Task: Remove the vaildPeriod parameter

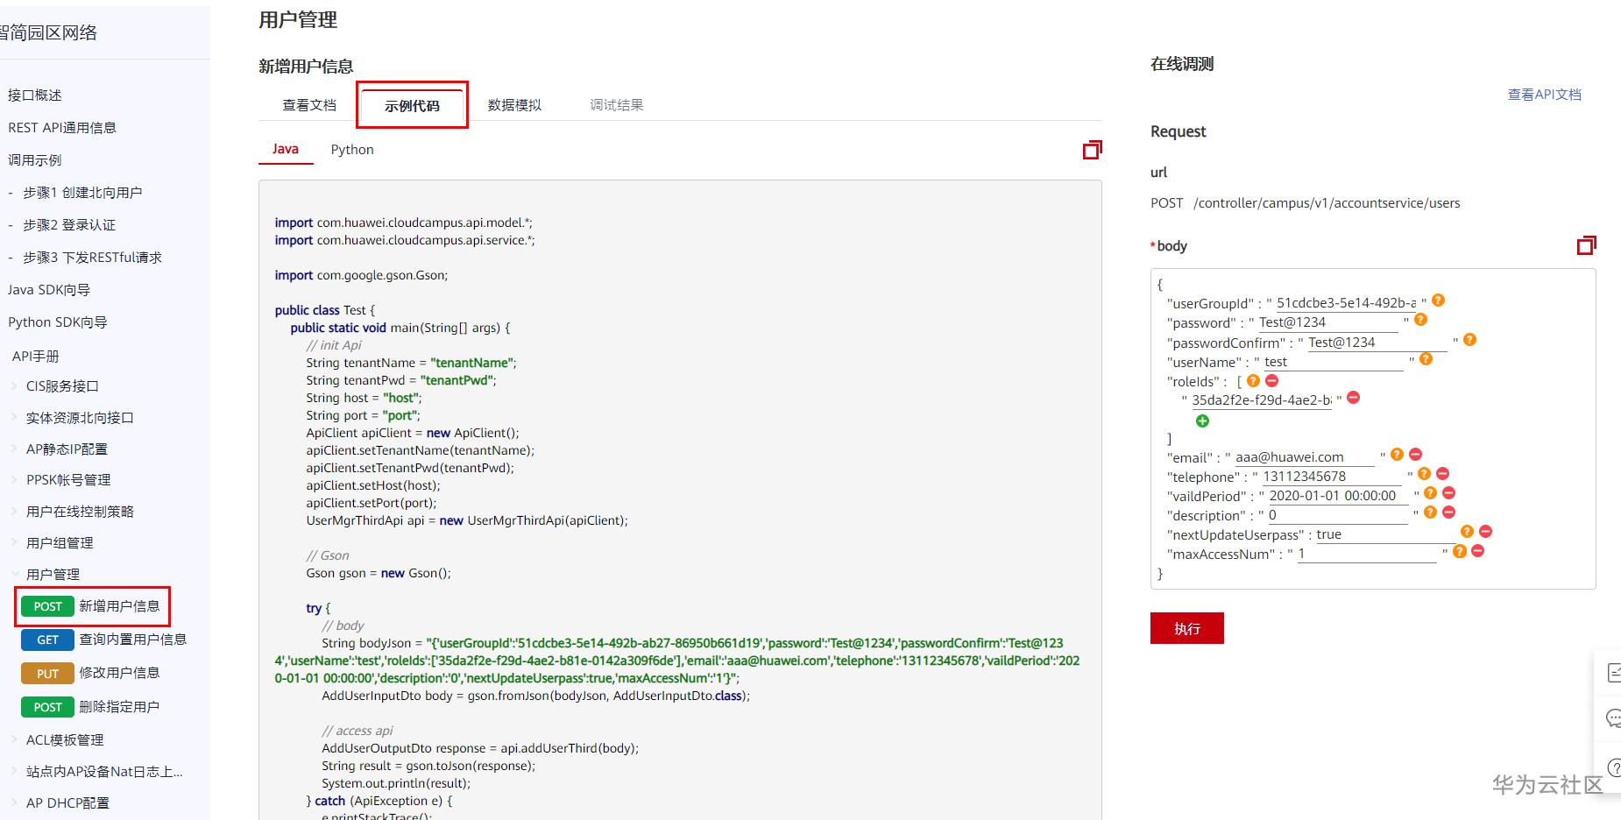Action: click(x=1448, y=493)
